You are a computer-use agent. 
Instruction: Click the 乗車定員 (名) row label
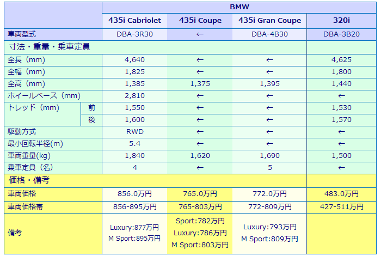click(53, 168)
